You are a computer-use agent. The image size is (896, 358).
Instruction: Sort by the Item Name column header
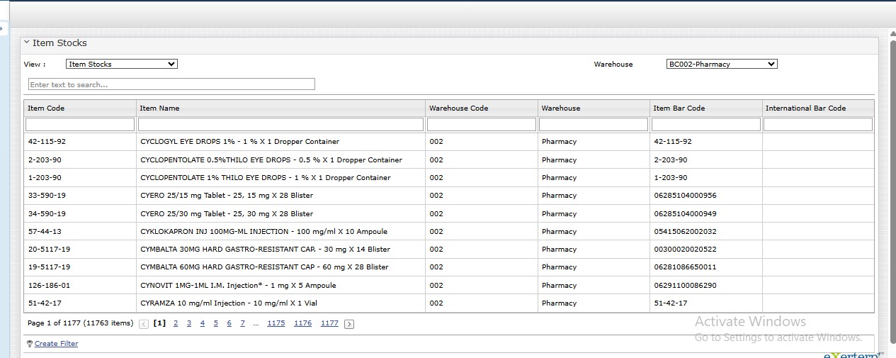pyautogui.click(x=160, y=108)
